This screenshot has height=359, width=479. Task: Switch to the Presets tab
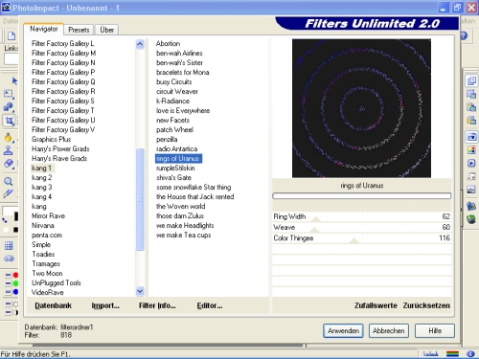tap(79, 30)
